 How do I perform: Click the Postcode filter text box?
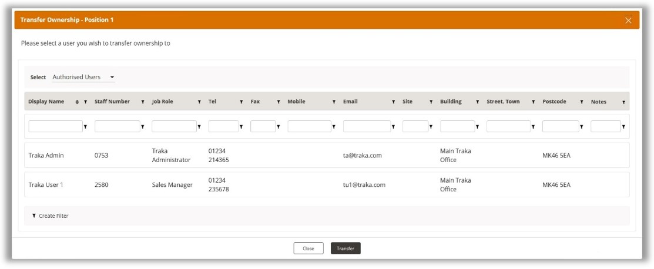pos(560,126)
